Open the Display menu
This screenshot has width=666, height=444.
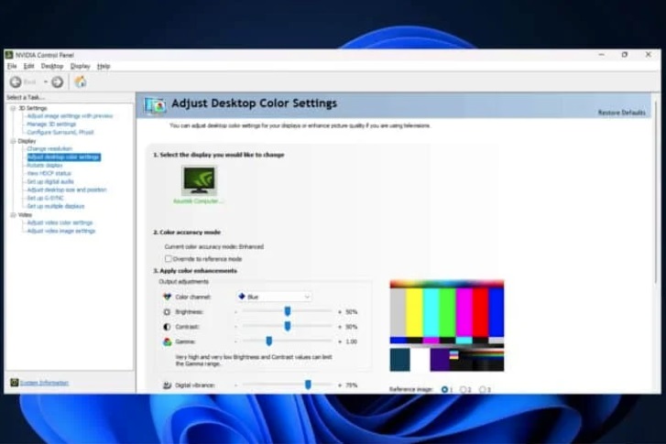click(x=81, y=66)
